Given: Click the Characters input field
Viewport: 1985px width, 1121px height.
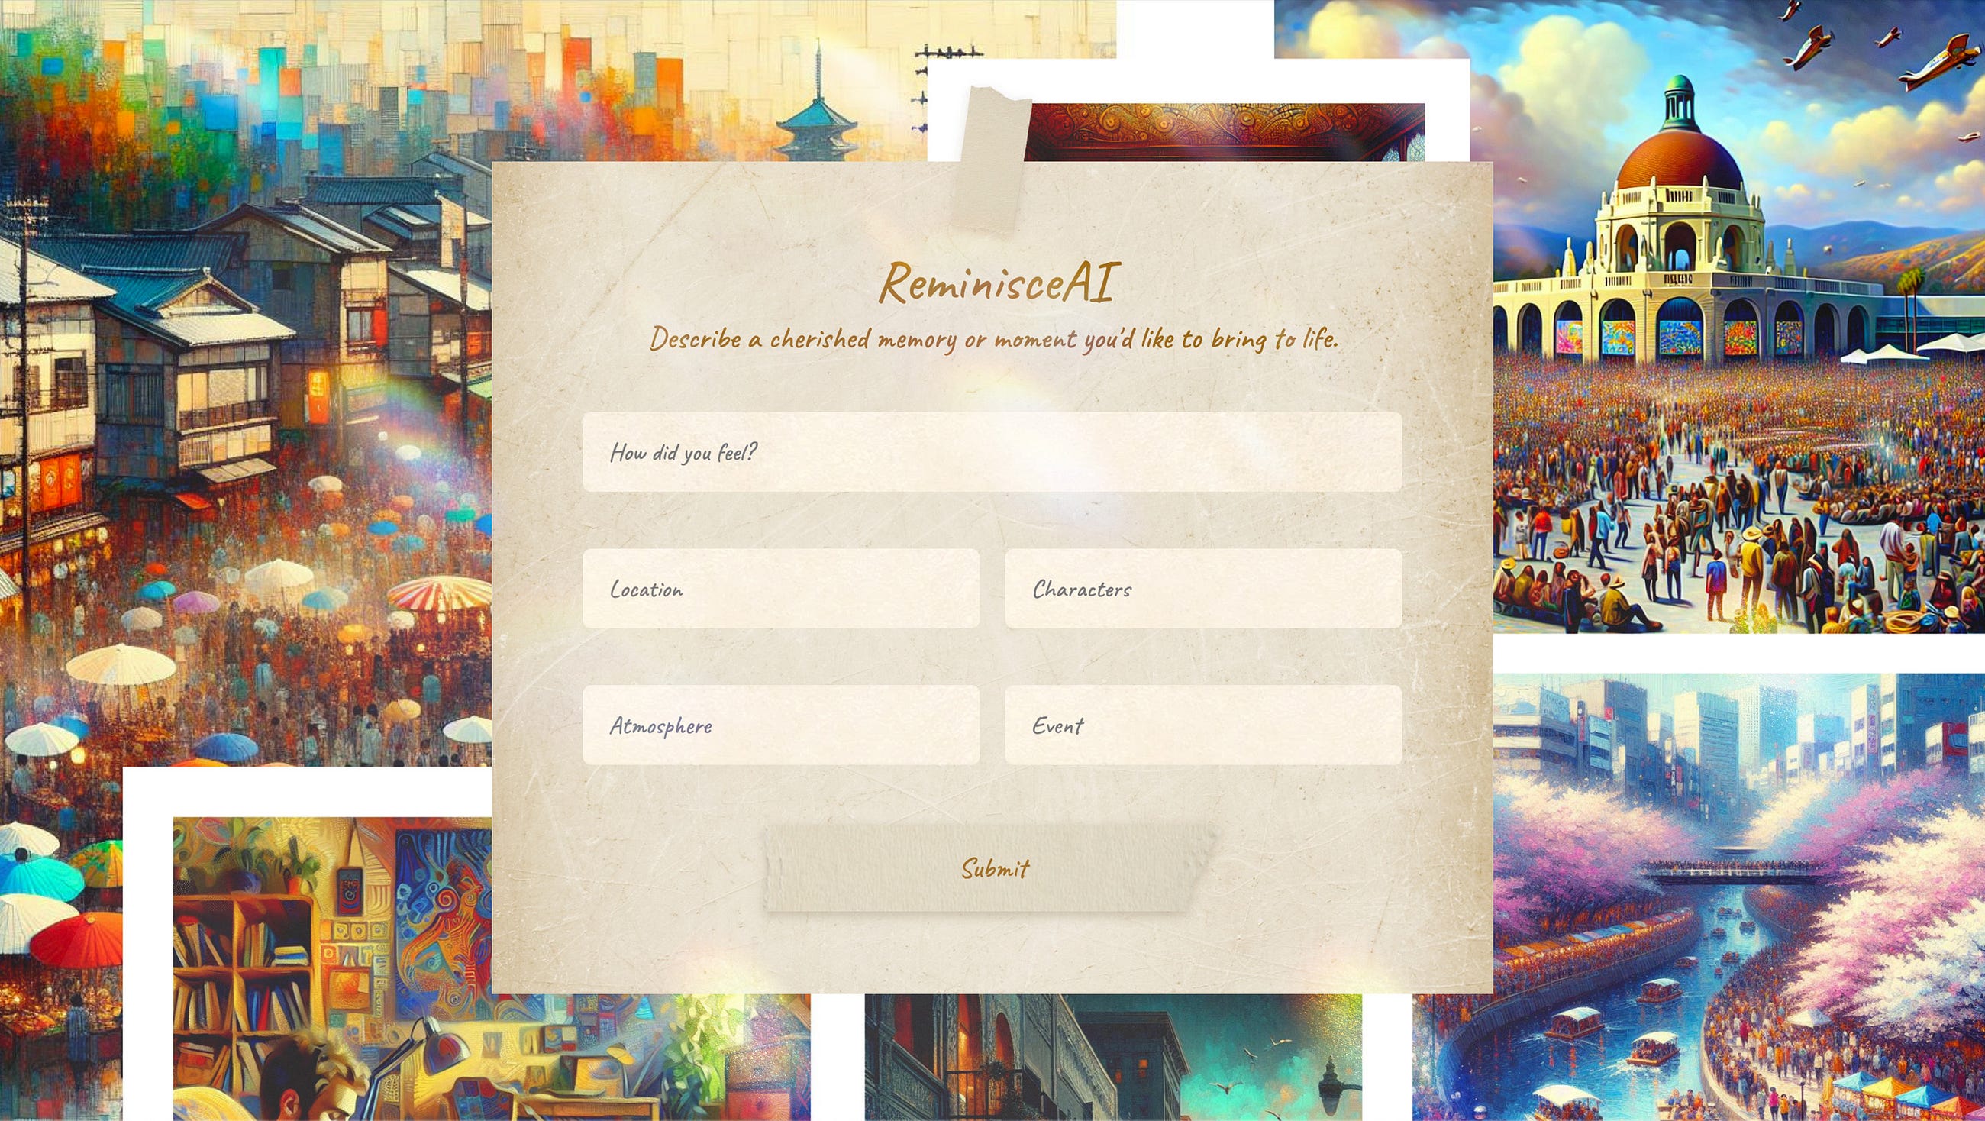Looking at the screenshot, I should click(1202, 588).
